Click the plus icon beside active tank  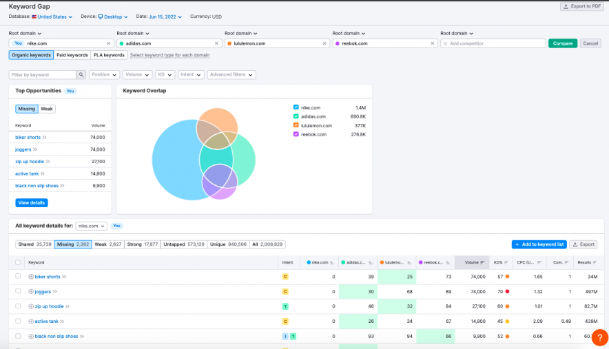(x=31, y=321)
